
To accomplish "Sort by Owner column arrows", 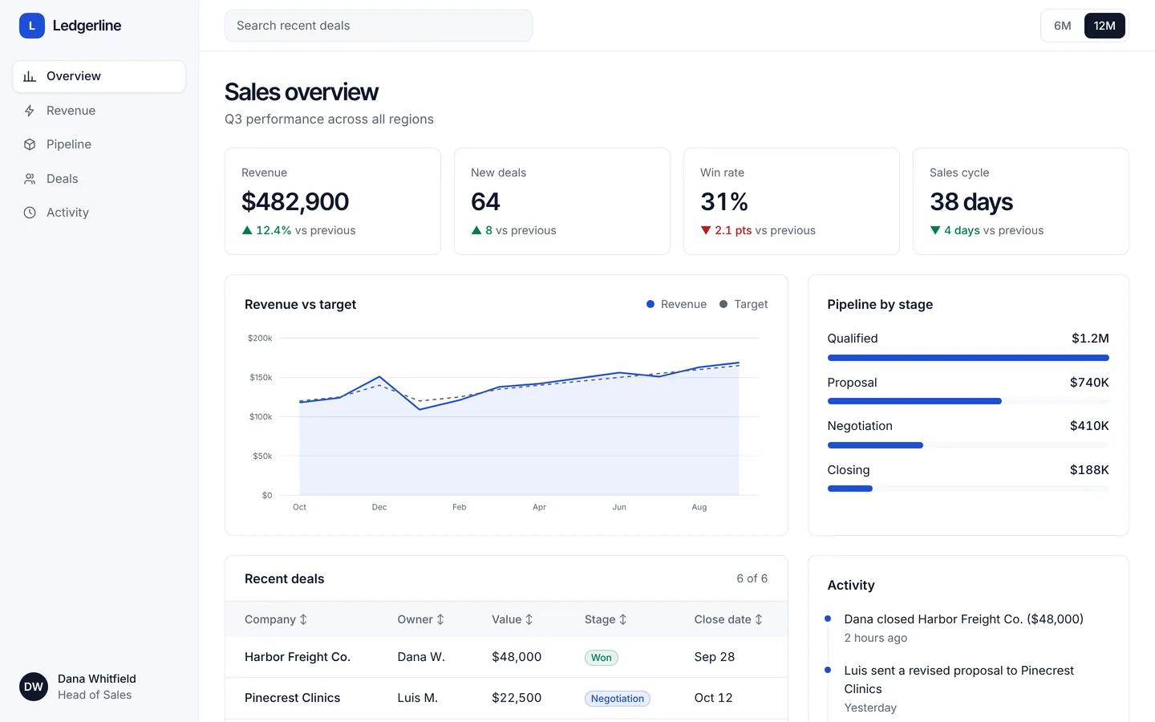I will coord(440,619).
